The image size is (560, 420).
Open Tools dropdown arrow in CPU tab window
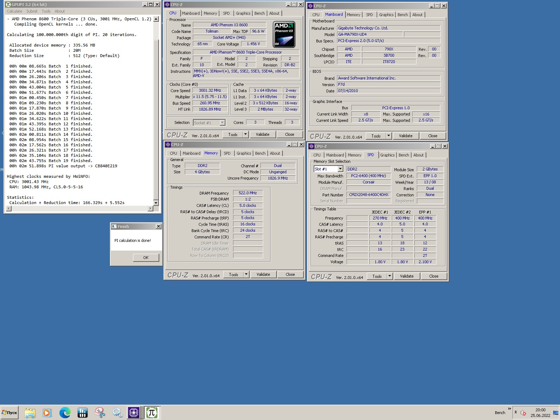coord(246,134)
